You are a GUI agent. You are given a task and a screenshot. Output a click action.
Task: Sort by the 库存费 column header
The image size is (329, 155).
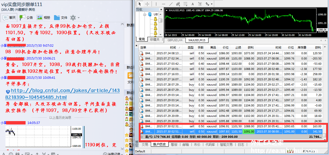(301, 47)
